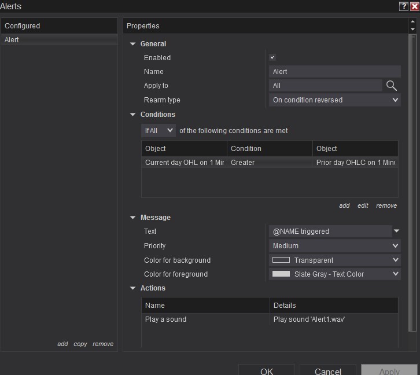Collapse the Actions section
Image resolution: width=420 pixels, height=375 pixels.
133,288
